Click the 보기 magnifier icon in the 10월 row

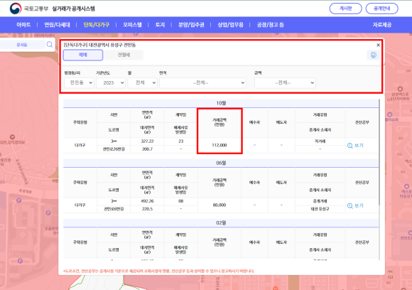(x=350, y=146)
